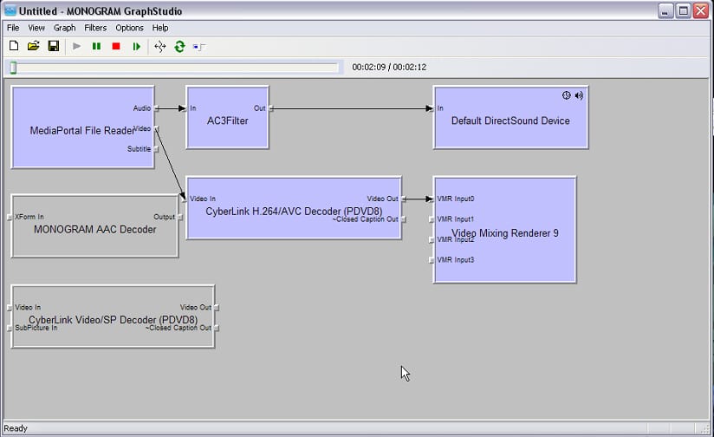
Task: Click the clock icon on the DirectSound Device filter
Action: (x=567, y=95)
